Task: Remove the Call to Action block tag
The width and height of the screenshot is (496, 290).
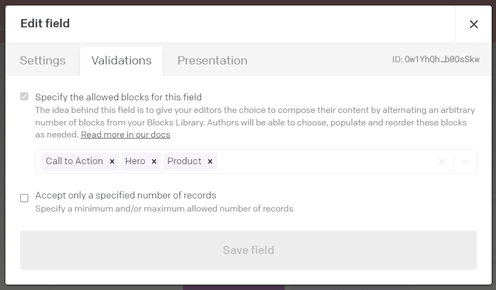Action: pos(112,161)
